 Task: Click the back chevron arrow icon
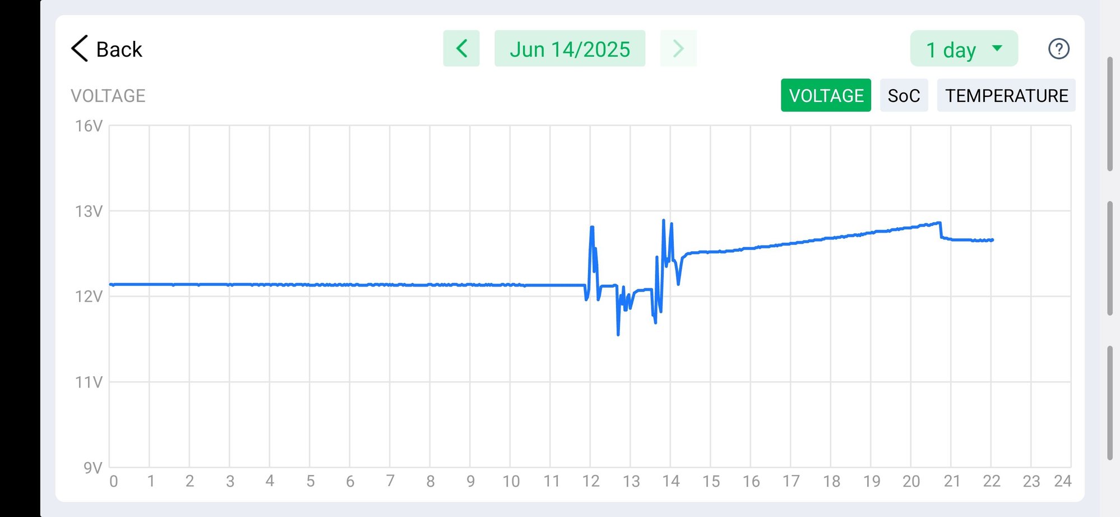point(80,49)
